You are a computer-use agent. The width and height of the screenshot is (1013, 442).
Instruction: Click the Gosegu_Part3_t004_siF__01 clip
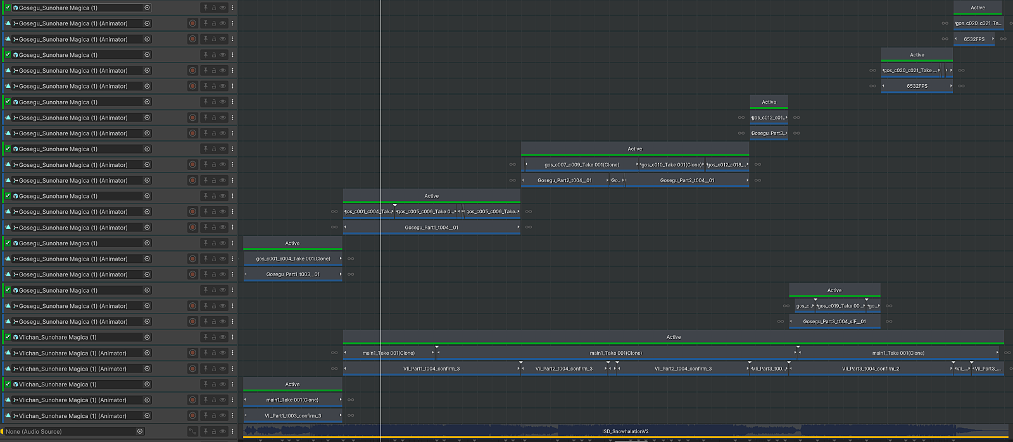pyautogui.click(x=834, y=322)
